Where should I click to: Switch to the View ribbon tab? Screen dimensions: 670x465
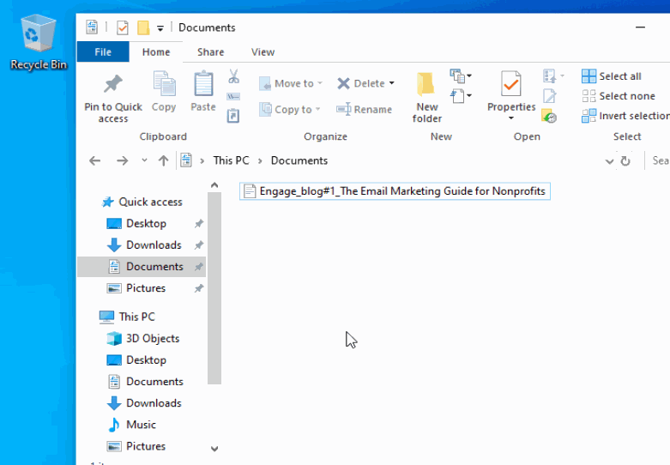click(263, 52)
